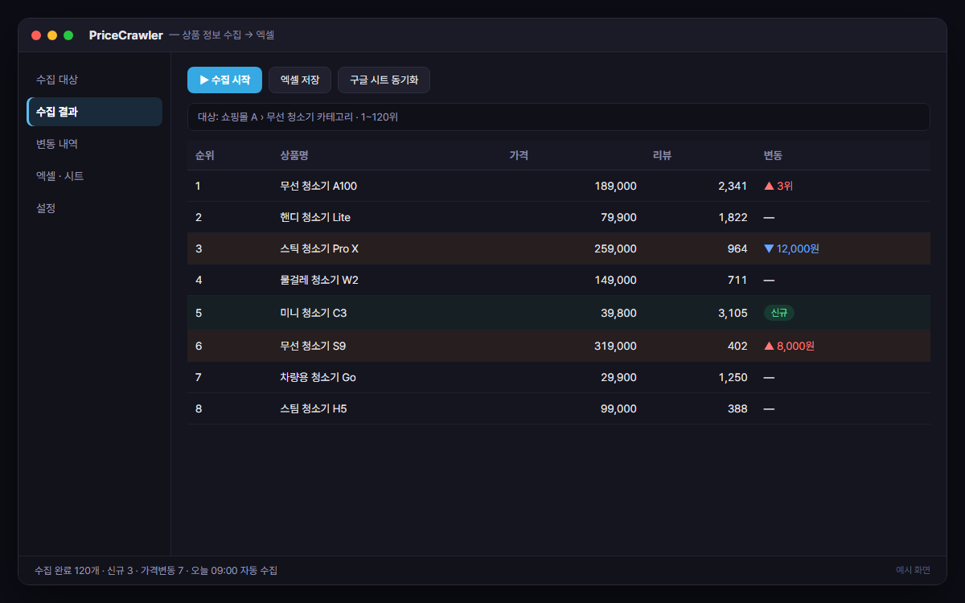Start crawling with 수집 시작 button
The image size is (965, 603).
click(x=224, y=80)
